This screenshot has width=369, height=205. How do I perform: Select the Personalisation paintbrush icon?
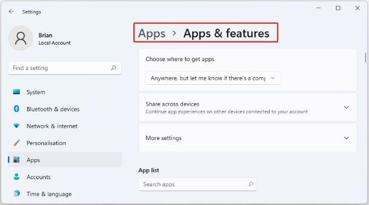click(17, 143)
